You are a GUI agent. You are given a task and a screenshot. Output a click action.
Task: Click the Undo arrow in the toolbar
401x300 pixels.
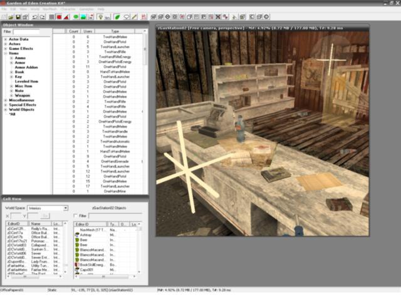click(35, 17)
